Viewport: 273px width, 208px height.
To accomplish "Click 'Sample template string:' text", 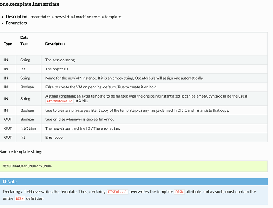I will click(x=21, y=152).
